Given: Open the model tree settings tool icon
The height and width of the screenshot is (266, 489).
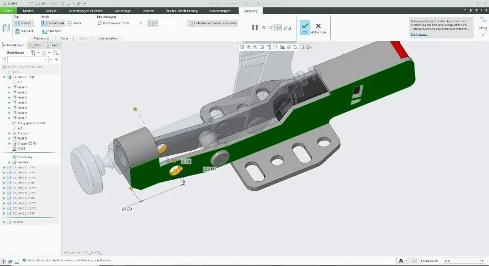Looking at the screenshot, I should coord(33,52).
